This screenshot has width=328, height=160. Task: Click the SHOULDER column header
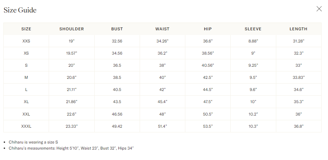coord(72,29)
